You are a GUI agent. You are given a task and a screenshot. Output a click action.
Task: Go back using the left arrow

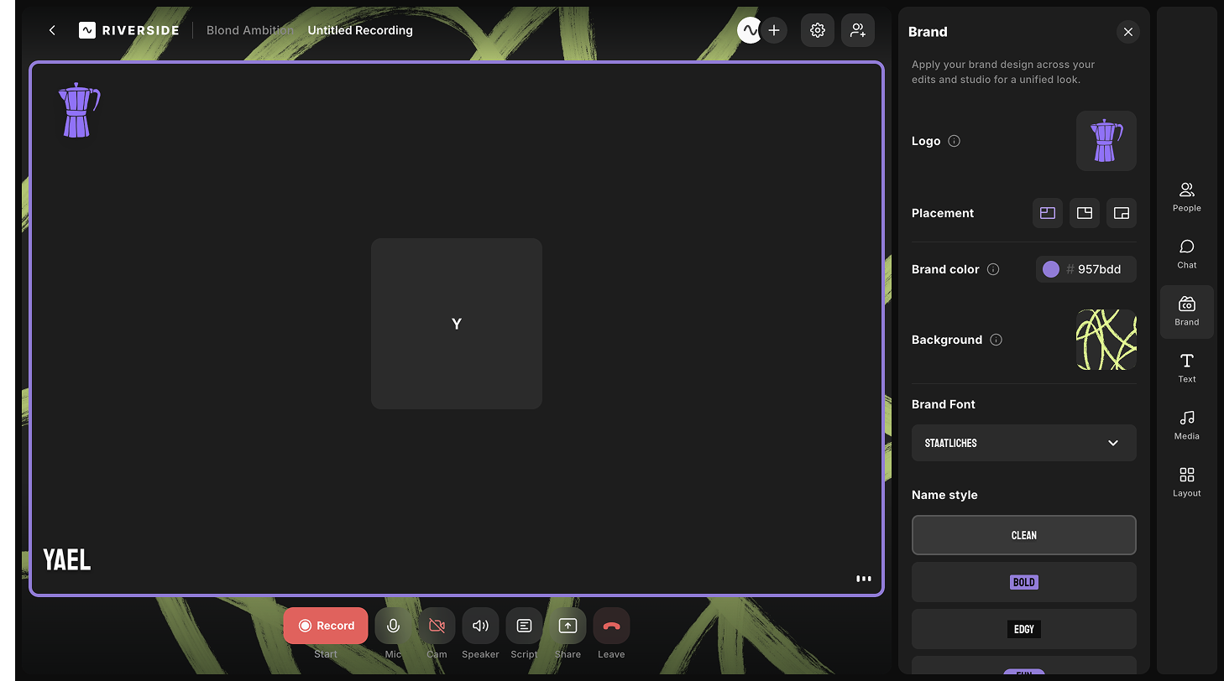(x=52, y=30)
